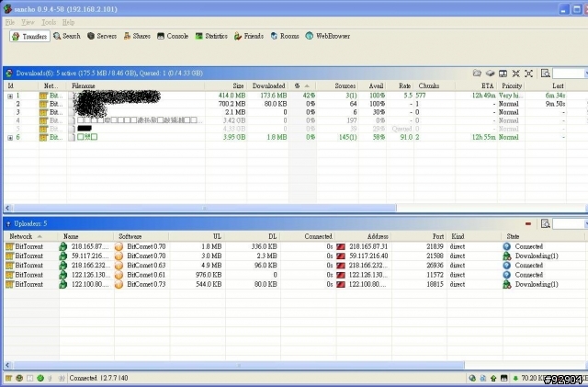Click the filter search icon in Uploaders header
Screen dimensions: 588x387
(x=546, y=223)
